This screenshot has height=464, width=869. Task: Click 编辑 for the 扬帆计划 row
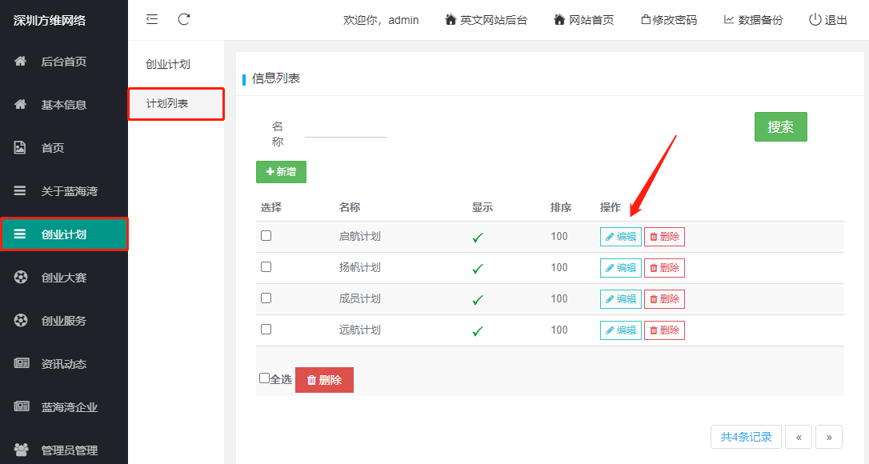pos(621,268)
